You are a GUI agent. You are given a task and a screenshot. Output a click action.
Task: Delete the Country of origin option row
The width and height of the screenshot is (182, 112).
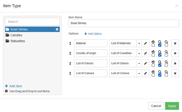click(x=175, y=53)
